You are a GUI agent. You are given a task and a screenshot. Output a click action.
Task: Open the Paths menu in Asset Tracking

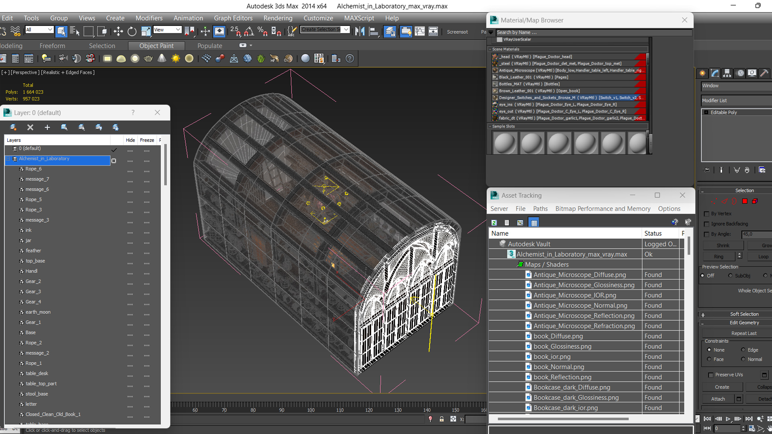[540, 209]
